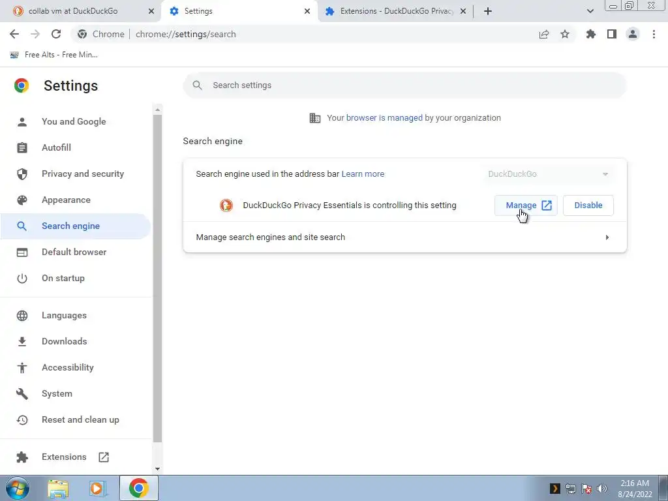The height and width of the screenshot is (501, 668).
Task: Open the DuckDuckGo search engine dropdown
Action: (549, 174)
